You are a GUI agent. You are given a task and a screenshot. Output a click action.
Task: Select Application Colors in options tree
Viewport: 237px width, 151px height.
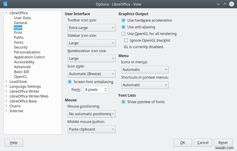point(29,57)
